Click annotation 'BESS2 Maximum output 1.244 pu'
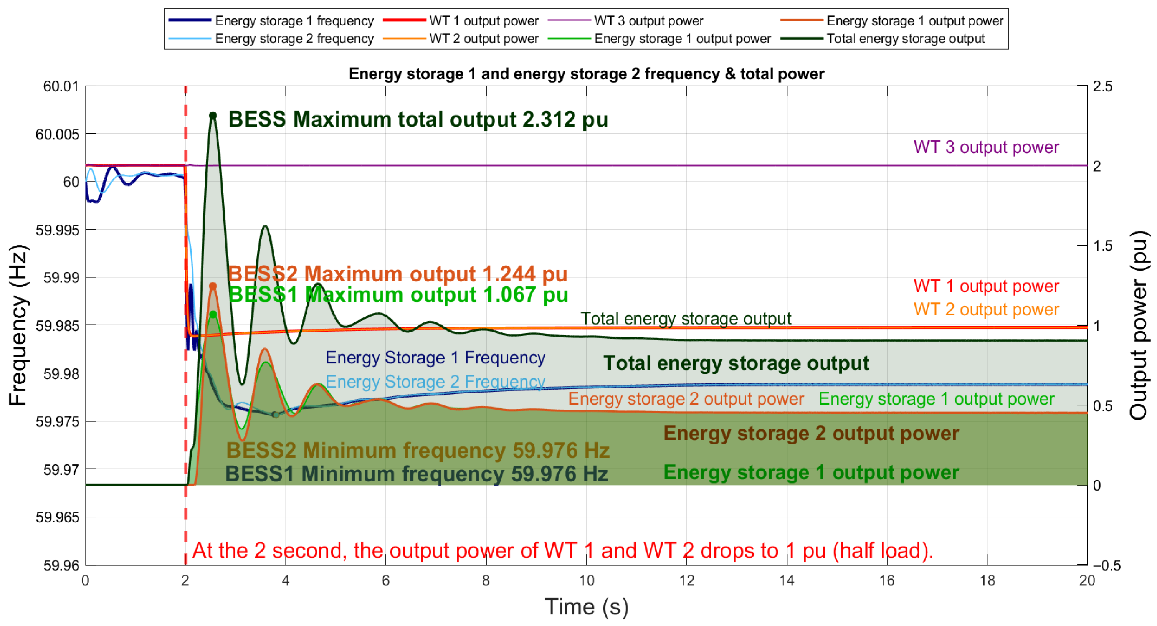 398,274
